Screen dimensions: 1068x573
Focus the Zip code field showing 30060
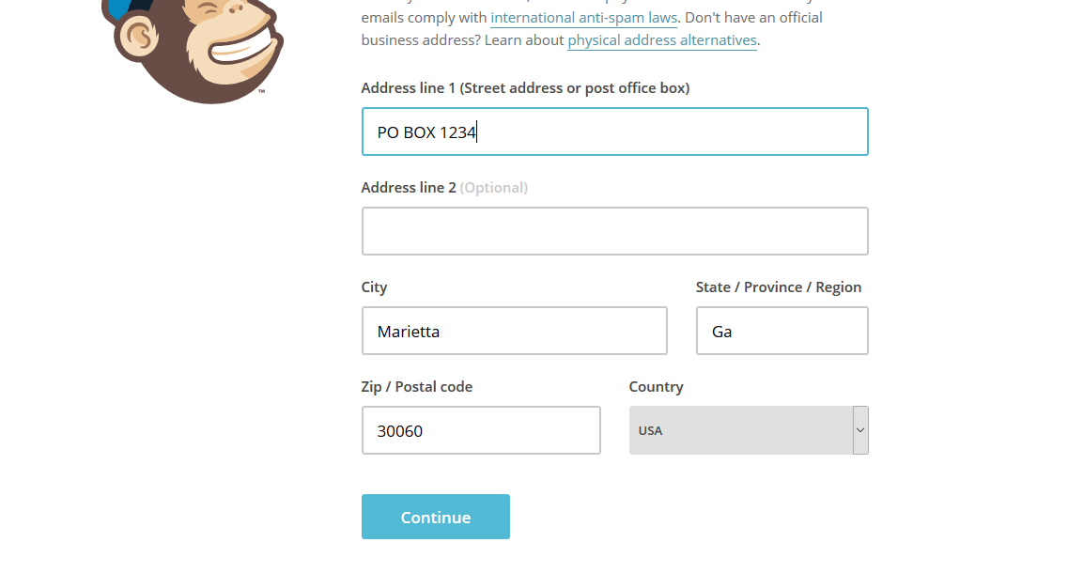[480, 430]
